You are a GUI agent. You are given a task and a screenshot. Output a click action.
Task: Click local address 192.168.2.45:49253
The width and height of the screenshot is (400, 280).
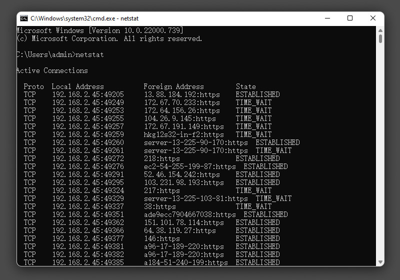click(88, 110)
